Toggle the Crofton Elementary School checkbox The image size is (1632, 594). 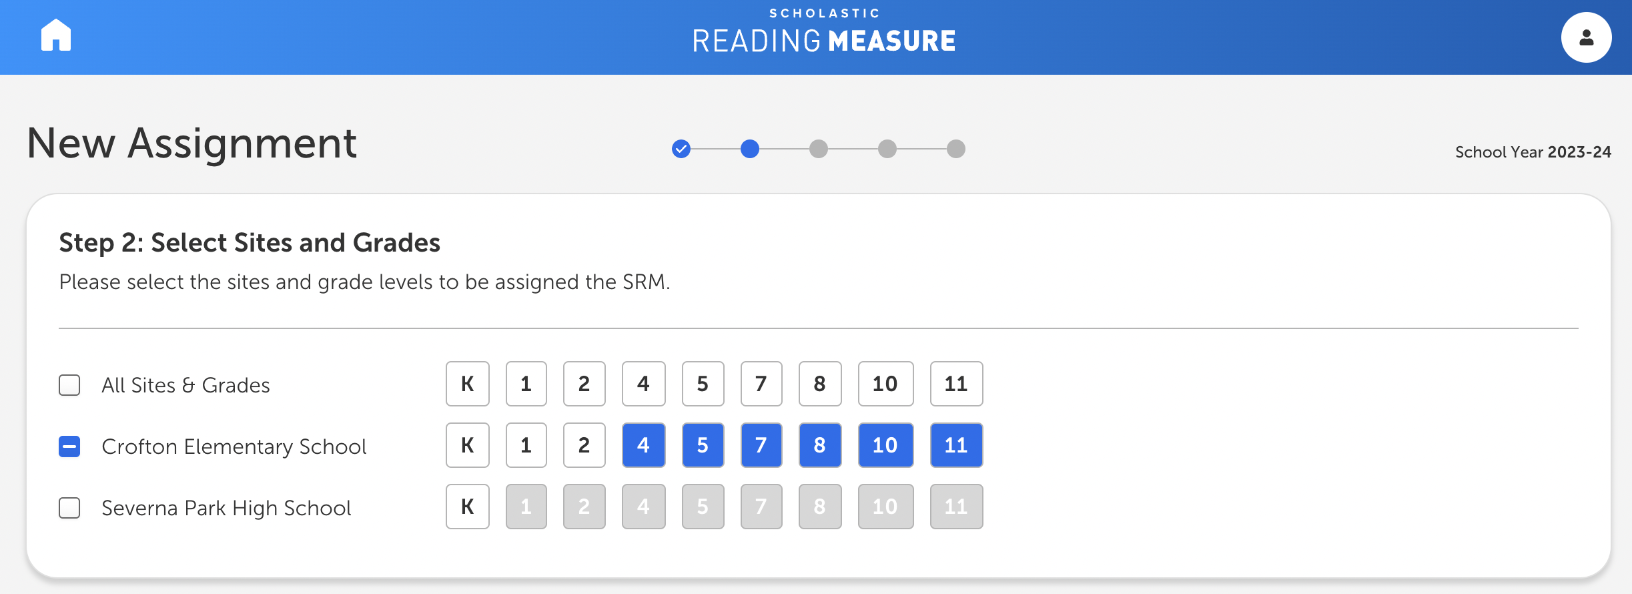pos(69,447)
